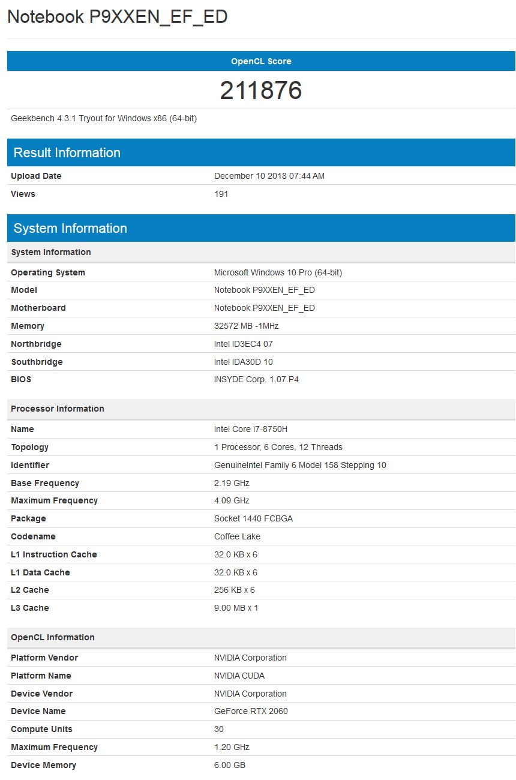Click the Codename label

[32, 536]
